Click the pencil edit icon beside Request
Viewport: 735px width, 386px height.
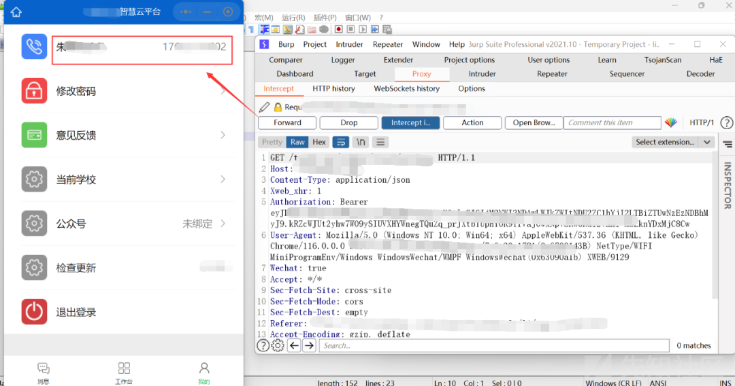[x=264, y=107]
